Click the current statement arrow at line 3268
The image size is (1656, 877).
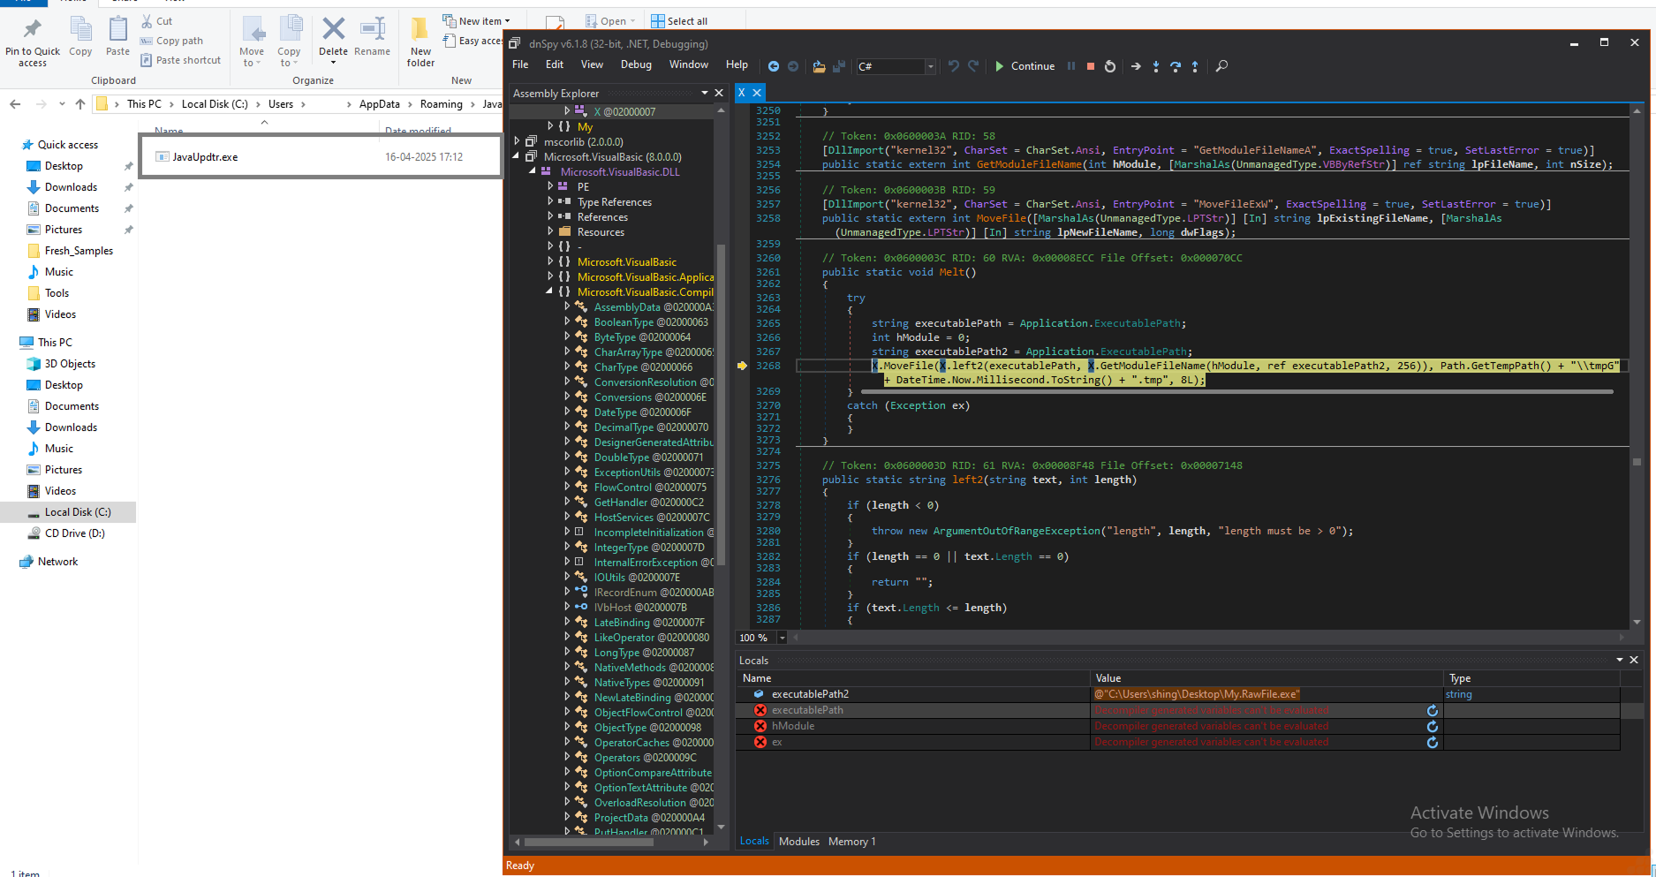click(x=742, y=366)
